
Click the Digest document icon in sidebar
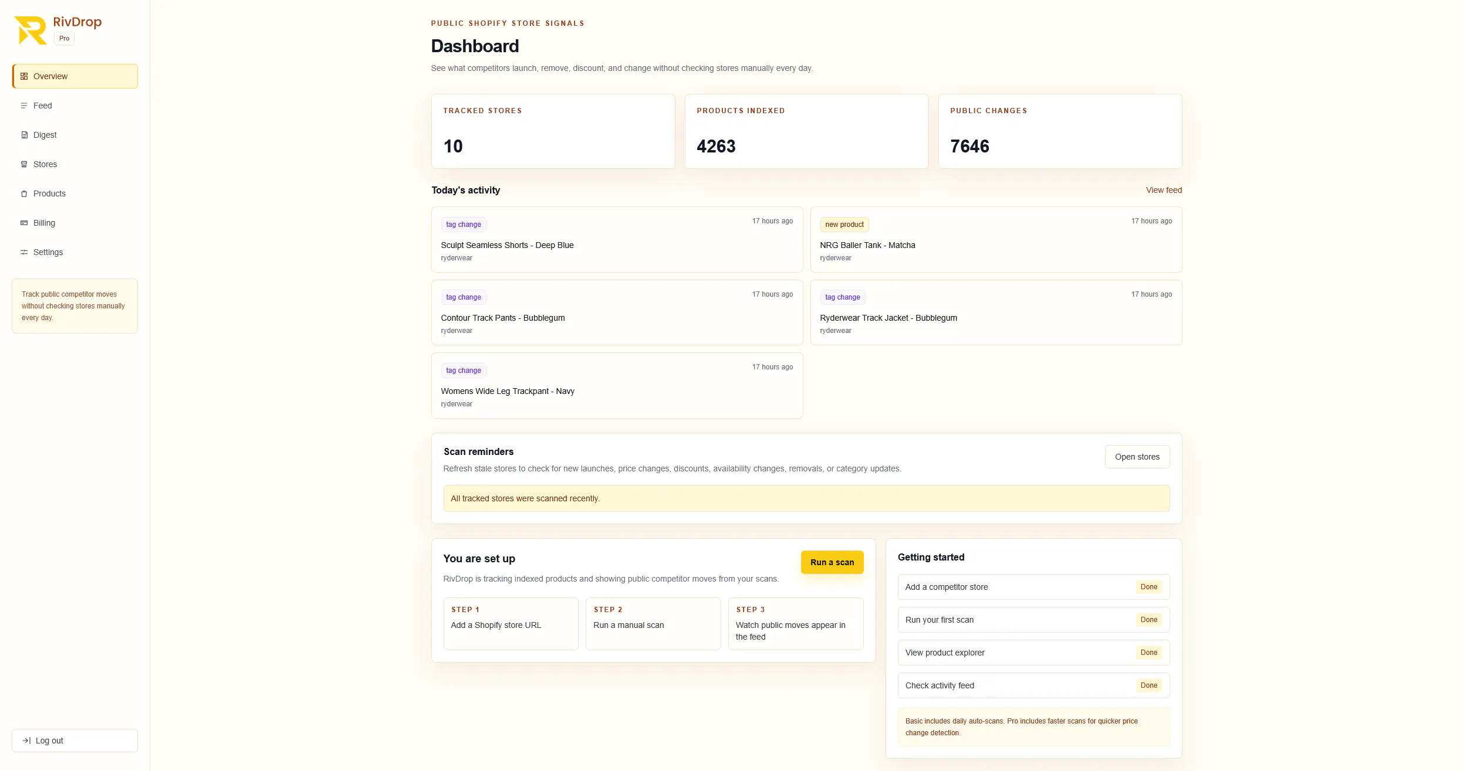(24, 135)
